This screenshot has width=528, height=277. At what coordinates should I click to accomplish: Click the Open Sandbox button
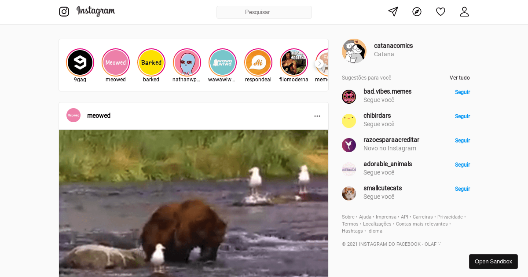pyautogui.click(x=493, y=261)
